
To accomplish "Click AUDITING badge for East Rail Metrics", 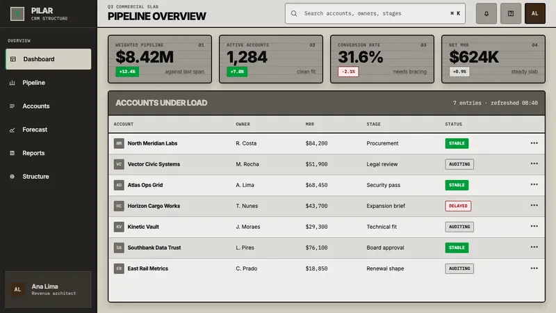I will [459, 268].
